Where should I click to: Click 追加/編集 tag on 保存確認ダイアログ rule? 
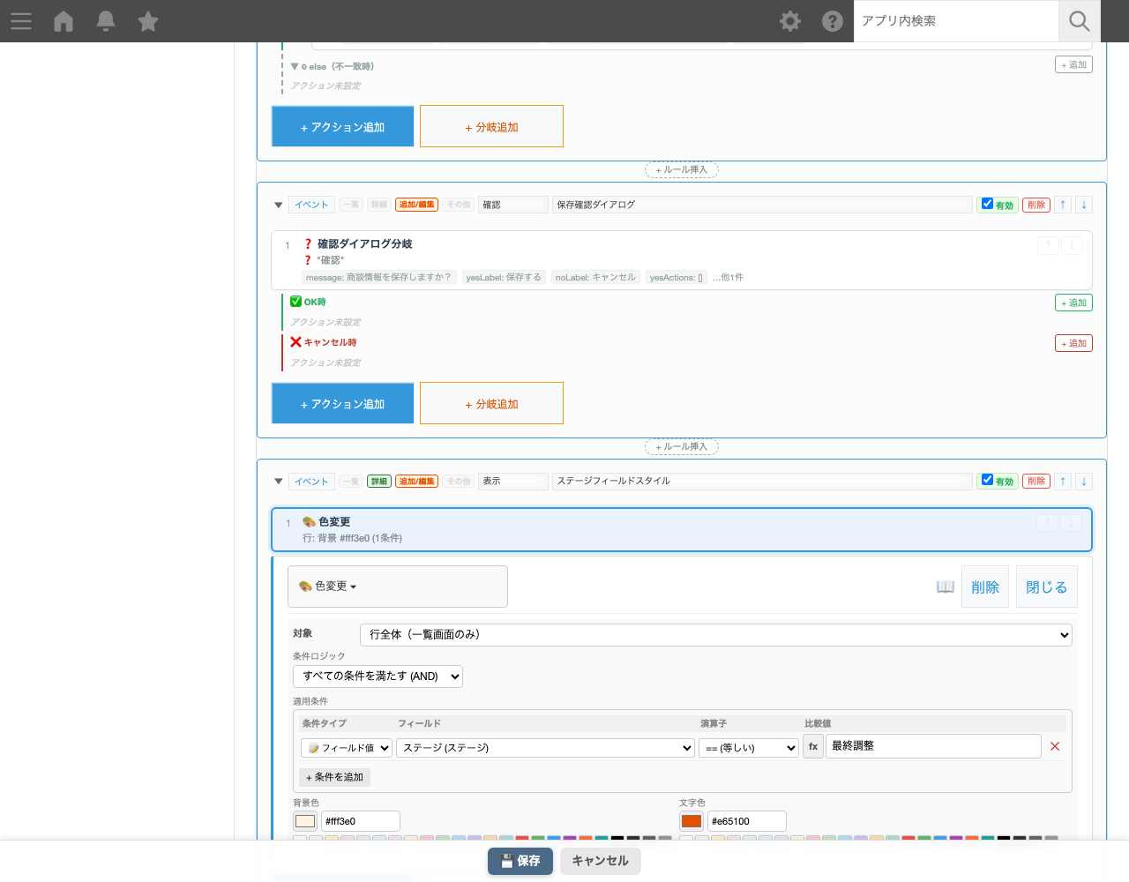click(x=416, y=205)
